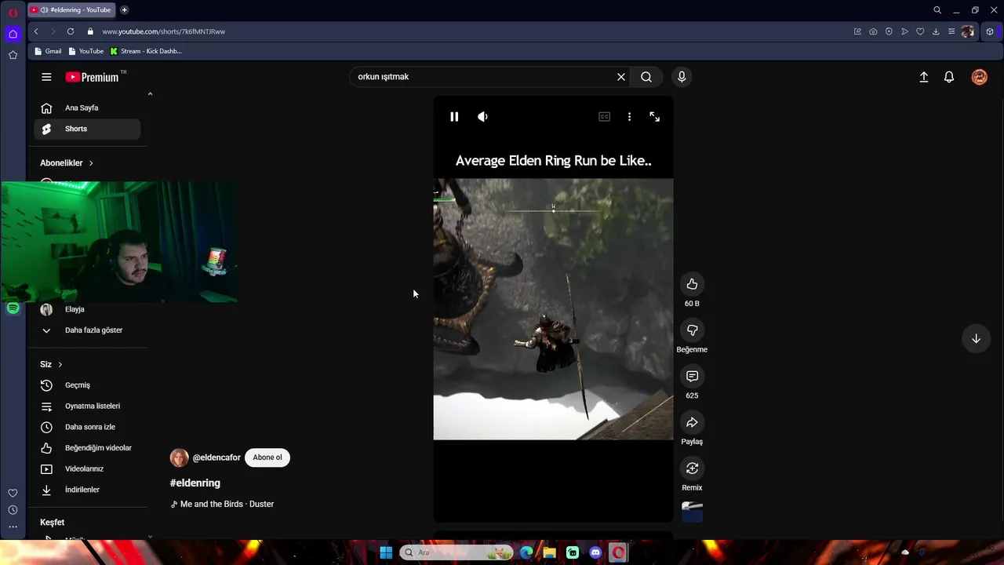This screenshot has height=565, width=1004.
Task: Open Spotify in Opera sidebar
Action: 13,308
